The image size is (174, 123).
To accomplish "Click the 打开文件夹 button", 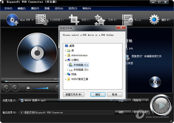I will point(140,112).
